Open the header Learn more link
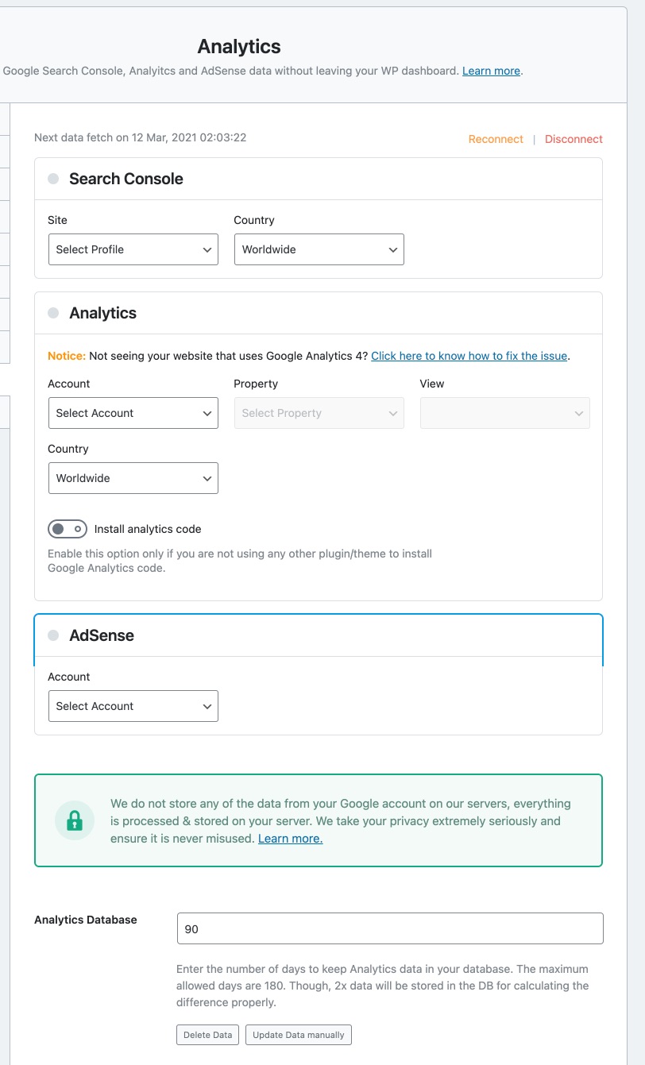The height and width of the screenshot is (1065, 645). pyautogui.click(x=491, y=71)
